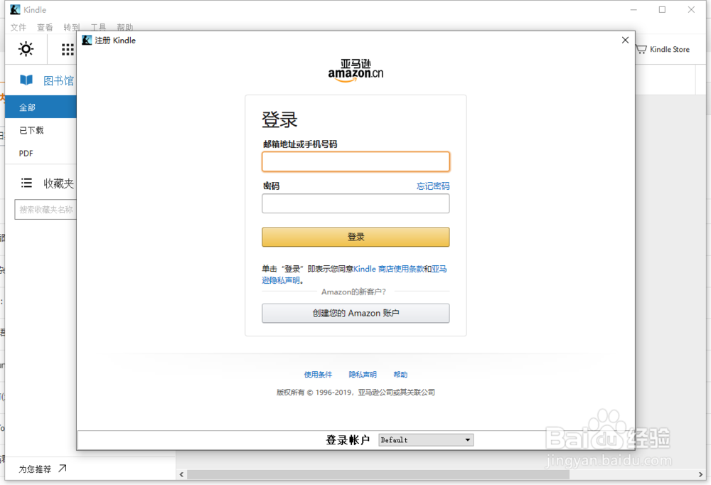The image size is (711, 485).
Task: Click the collections list icon
Action: (26, 183)
